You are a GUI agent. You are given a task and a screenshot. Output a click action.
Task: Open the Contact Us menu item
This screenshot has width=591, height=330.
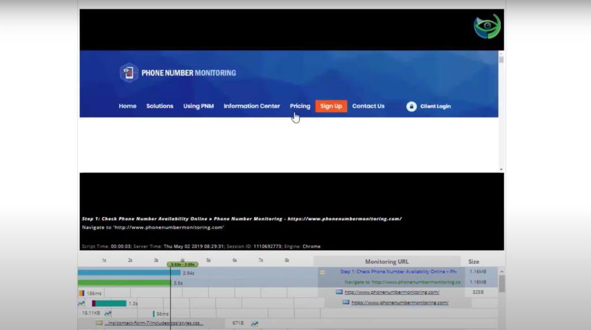point(368,106)
